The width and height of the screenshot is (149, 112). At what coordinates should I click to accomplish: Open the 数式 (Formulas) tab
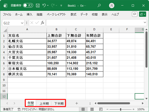[73, 15]
